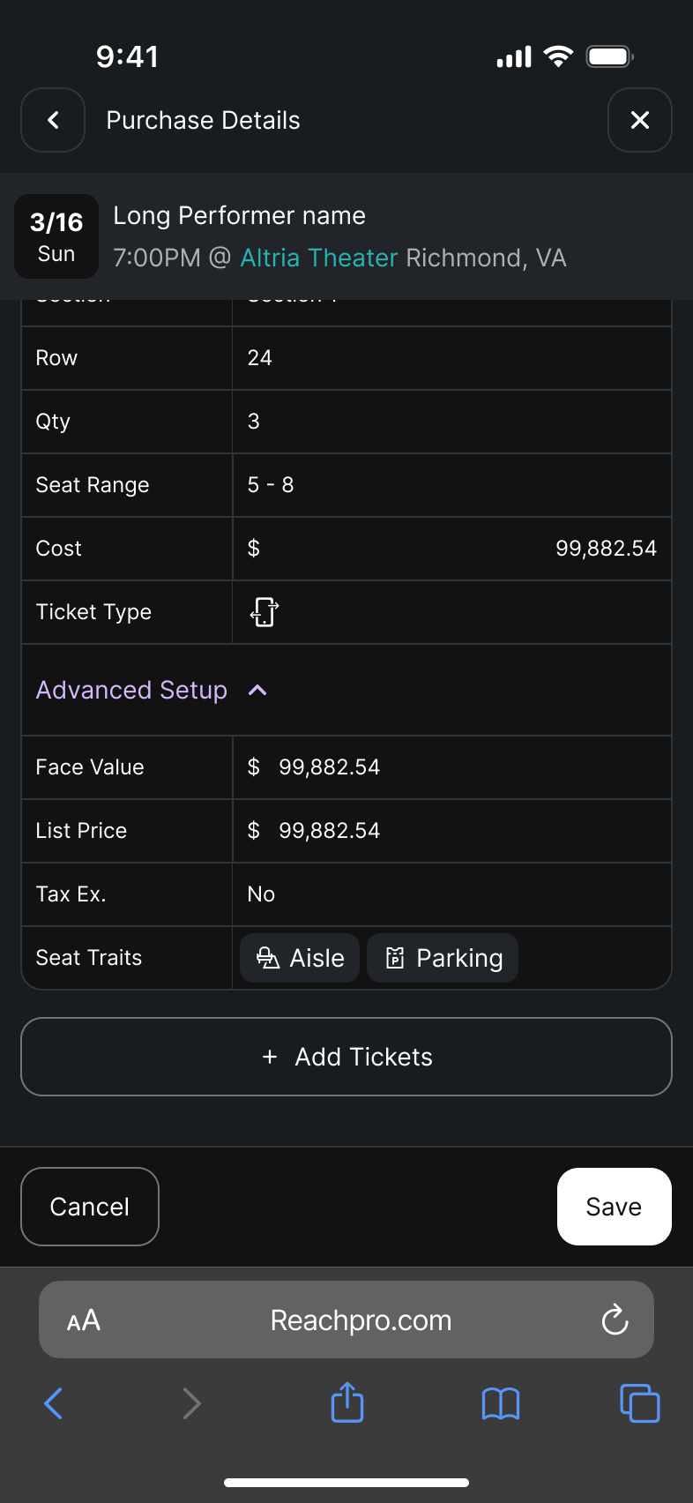Click the Parking seat trait chip
The width and height of the screenshot is (693, 1503).
coord(443,958)
